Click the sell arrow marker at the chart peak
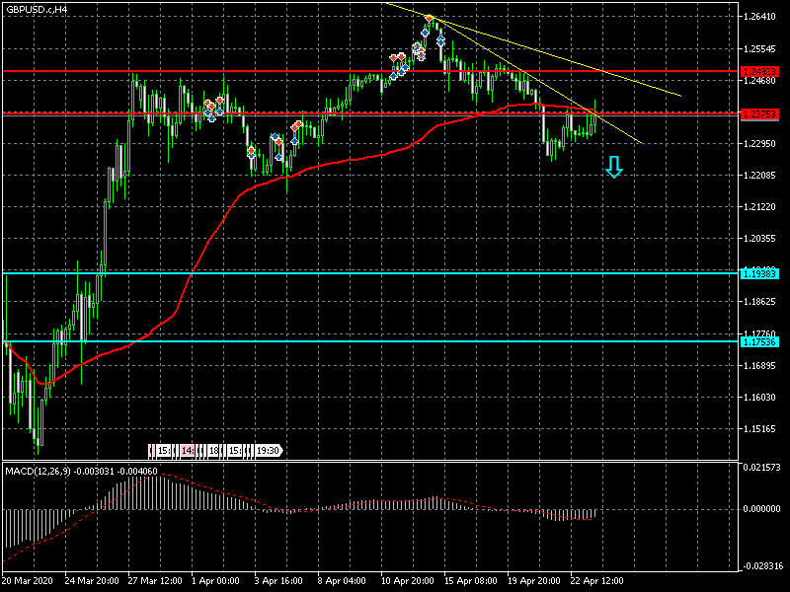This screenshot has width=790, height=592. click(429, 19)
